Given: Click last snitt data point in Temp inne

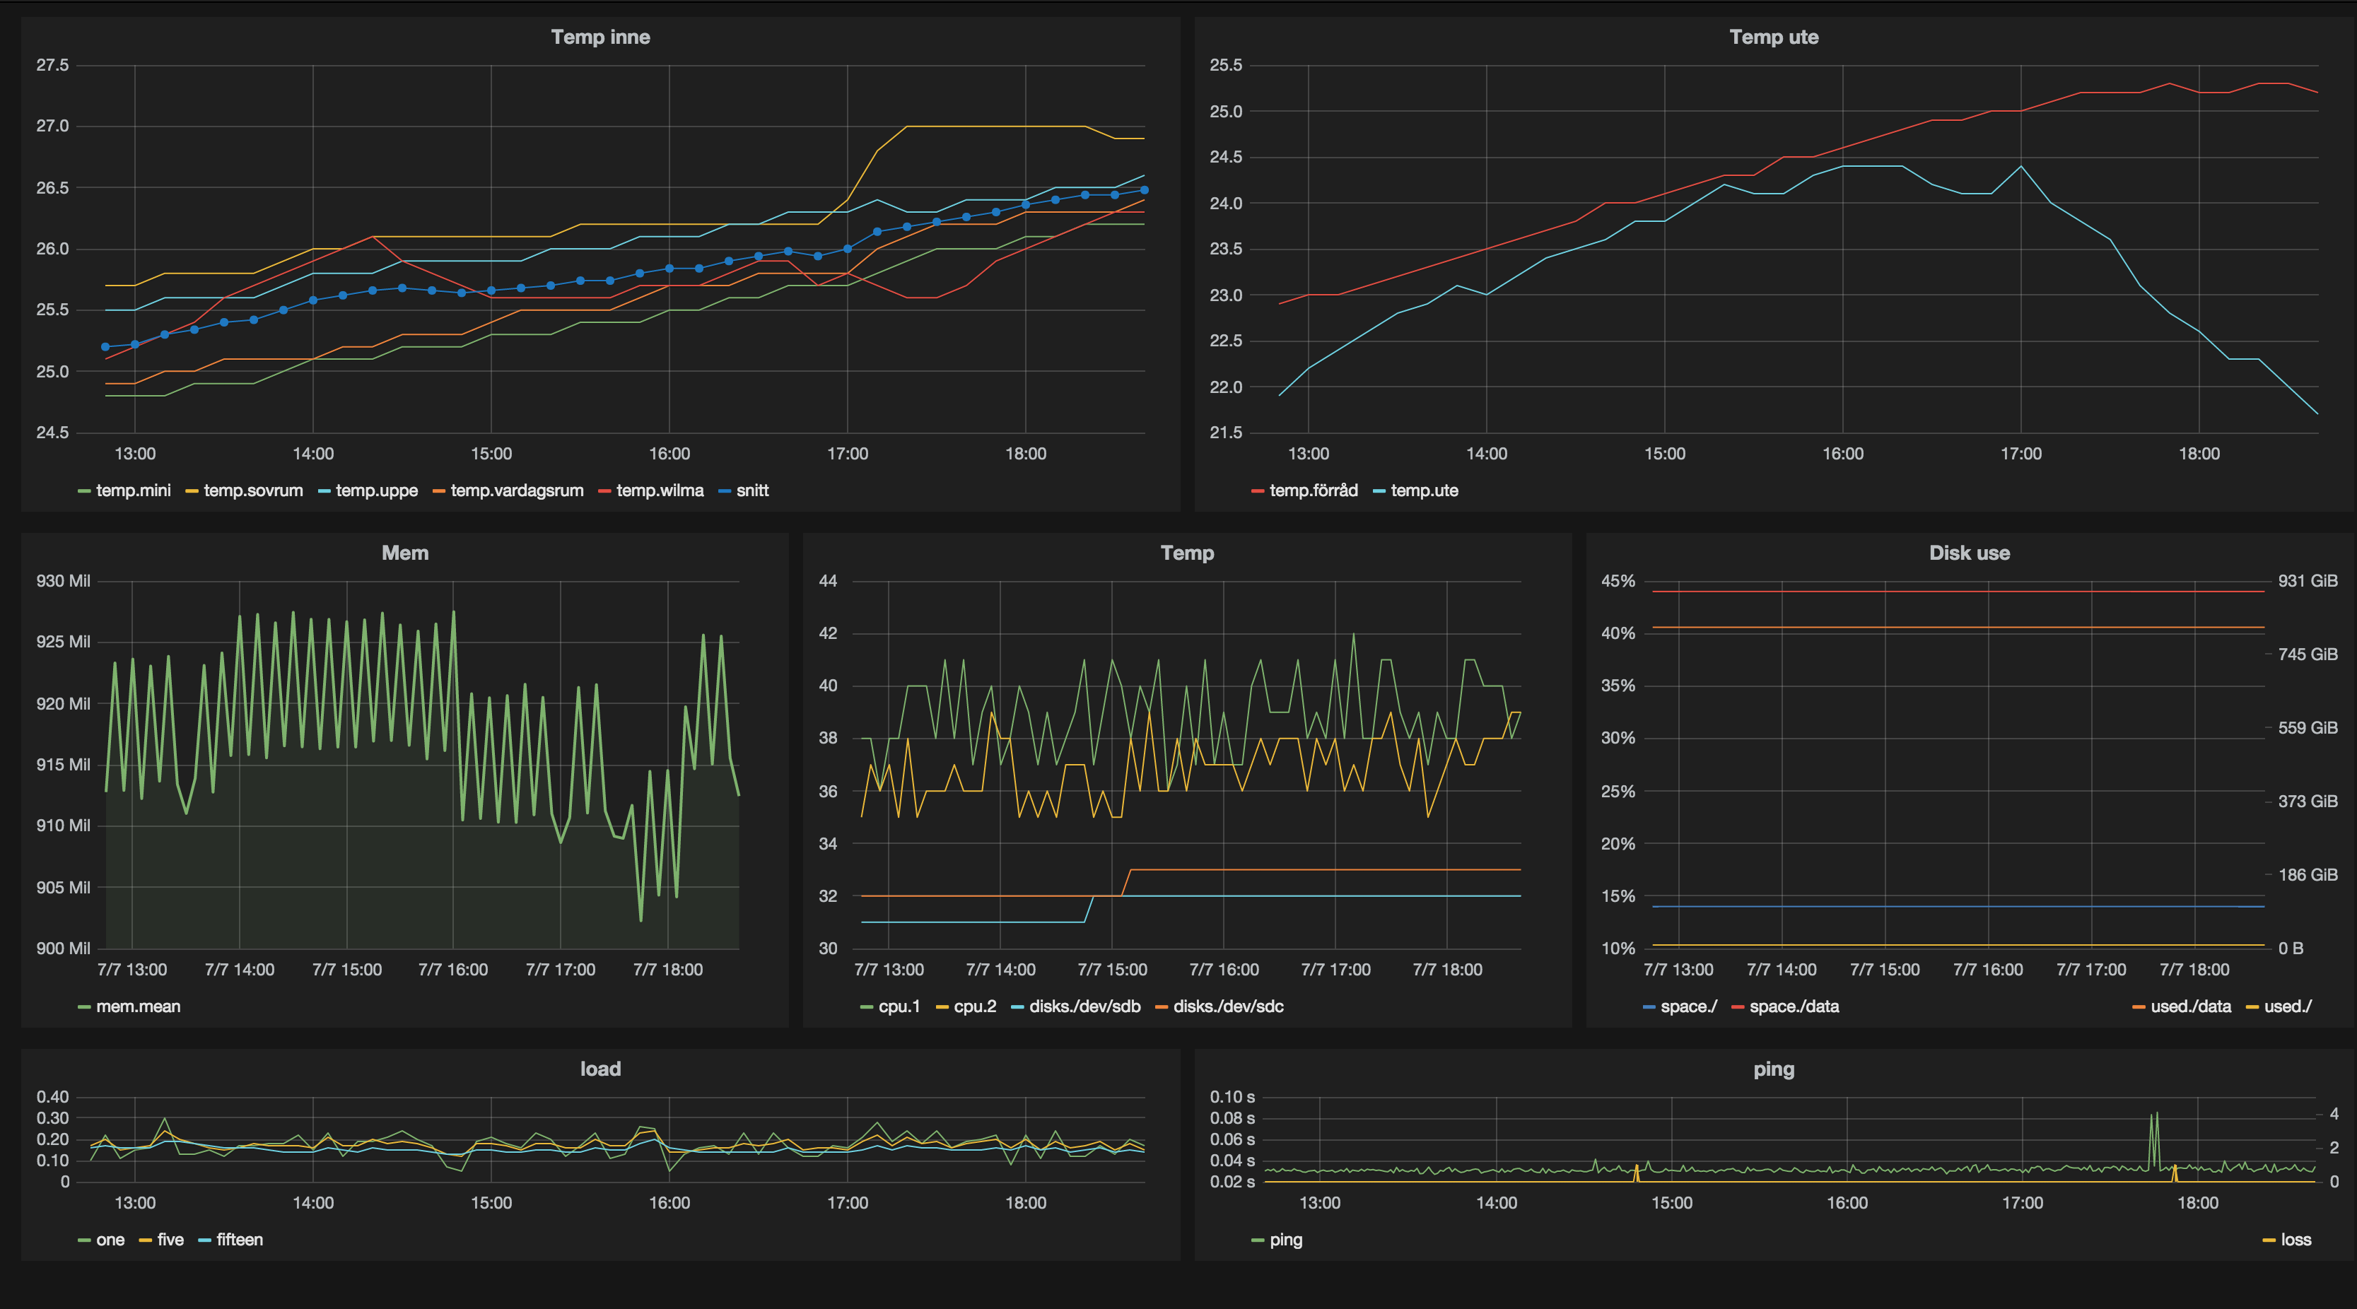Looking at the screenshot, I should pos(1144,190).
